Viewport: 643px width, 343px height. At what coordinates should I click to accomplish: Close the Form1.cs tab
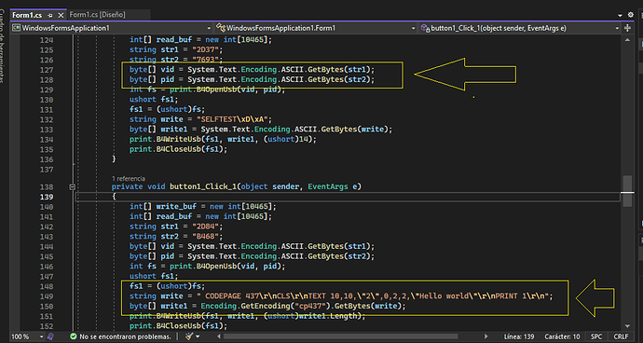(61, 15)
